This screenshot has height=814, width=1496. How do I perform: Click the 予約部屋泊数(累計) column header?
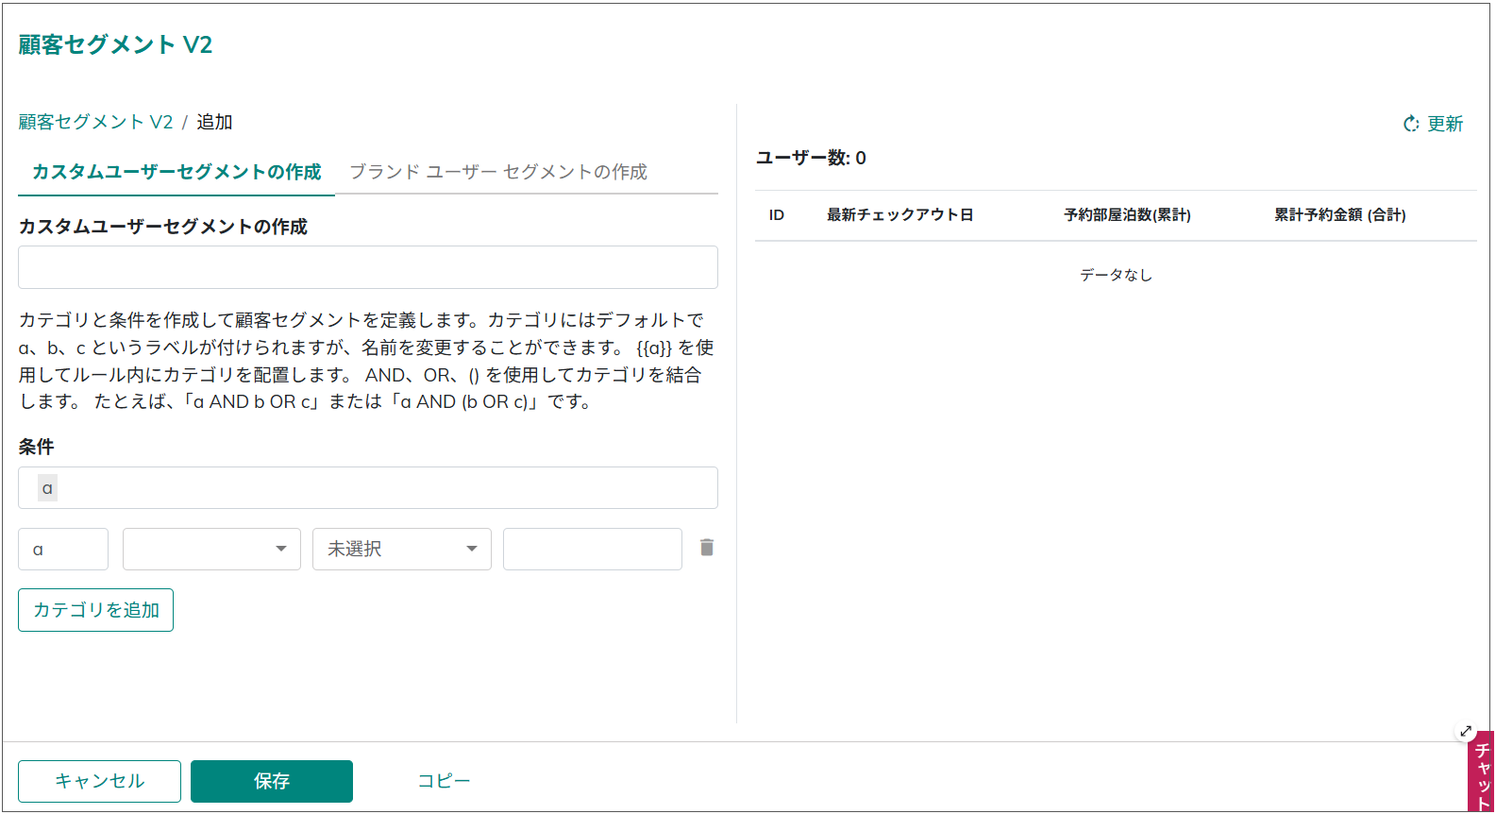pos(1127,215)
